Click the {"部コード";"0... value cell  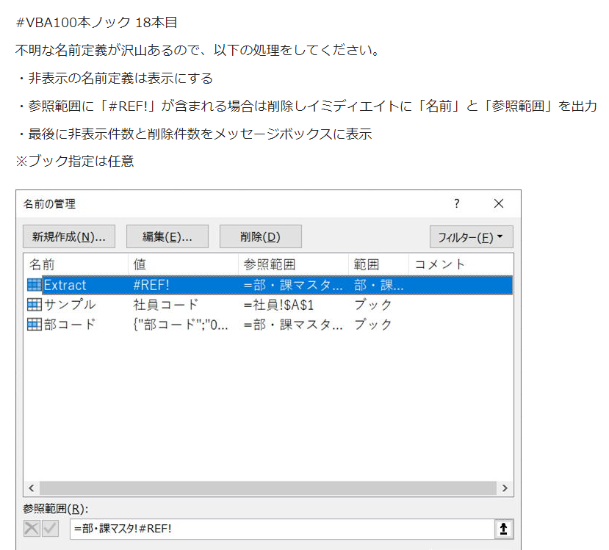pyautogui.click(x=180, y=325)
